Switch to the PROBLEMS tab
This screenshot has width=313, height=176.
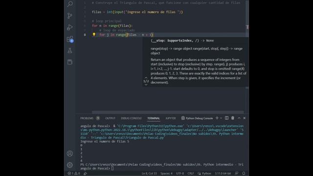(87, 118)
